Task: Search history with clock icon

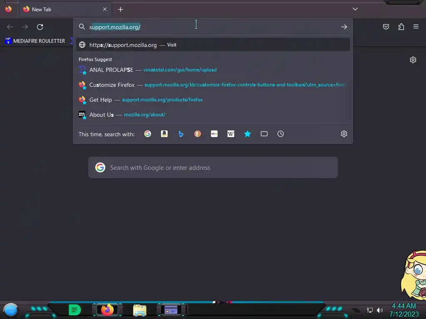Action: point(281,134)
